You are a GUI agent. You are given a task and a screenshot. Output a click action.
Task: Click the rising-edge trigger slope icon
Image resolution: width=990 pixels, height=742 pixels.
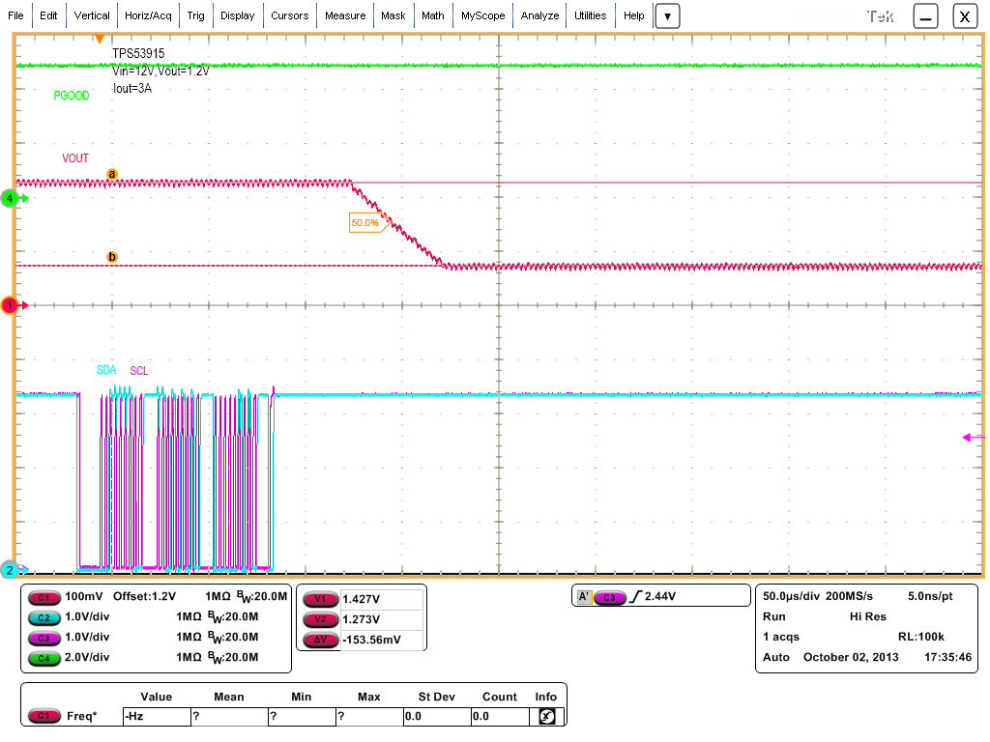tap(638, 596)
